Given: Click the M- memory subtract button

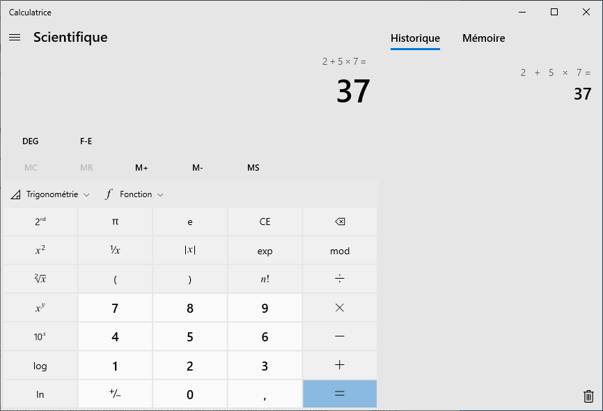Looking at the screenshot, I should pos(197,168).
